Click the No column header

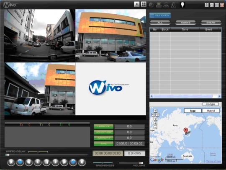[155, 30]
